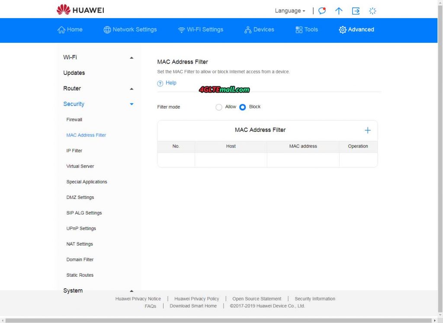Collapse the Security section
This screenshot has width=443, height=323.
131,104
